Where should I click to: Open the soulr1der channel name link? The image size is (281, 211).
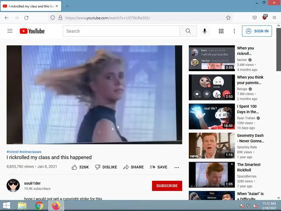click(x=32, y=183)
